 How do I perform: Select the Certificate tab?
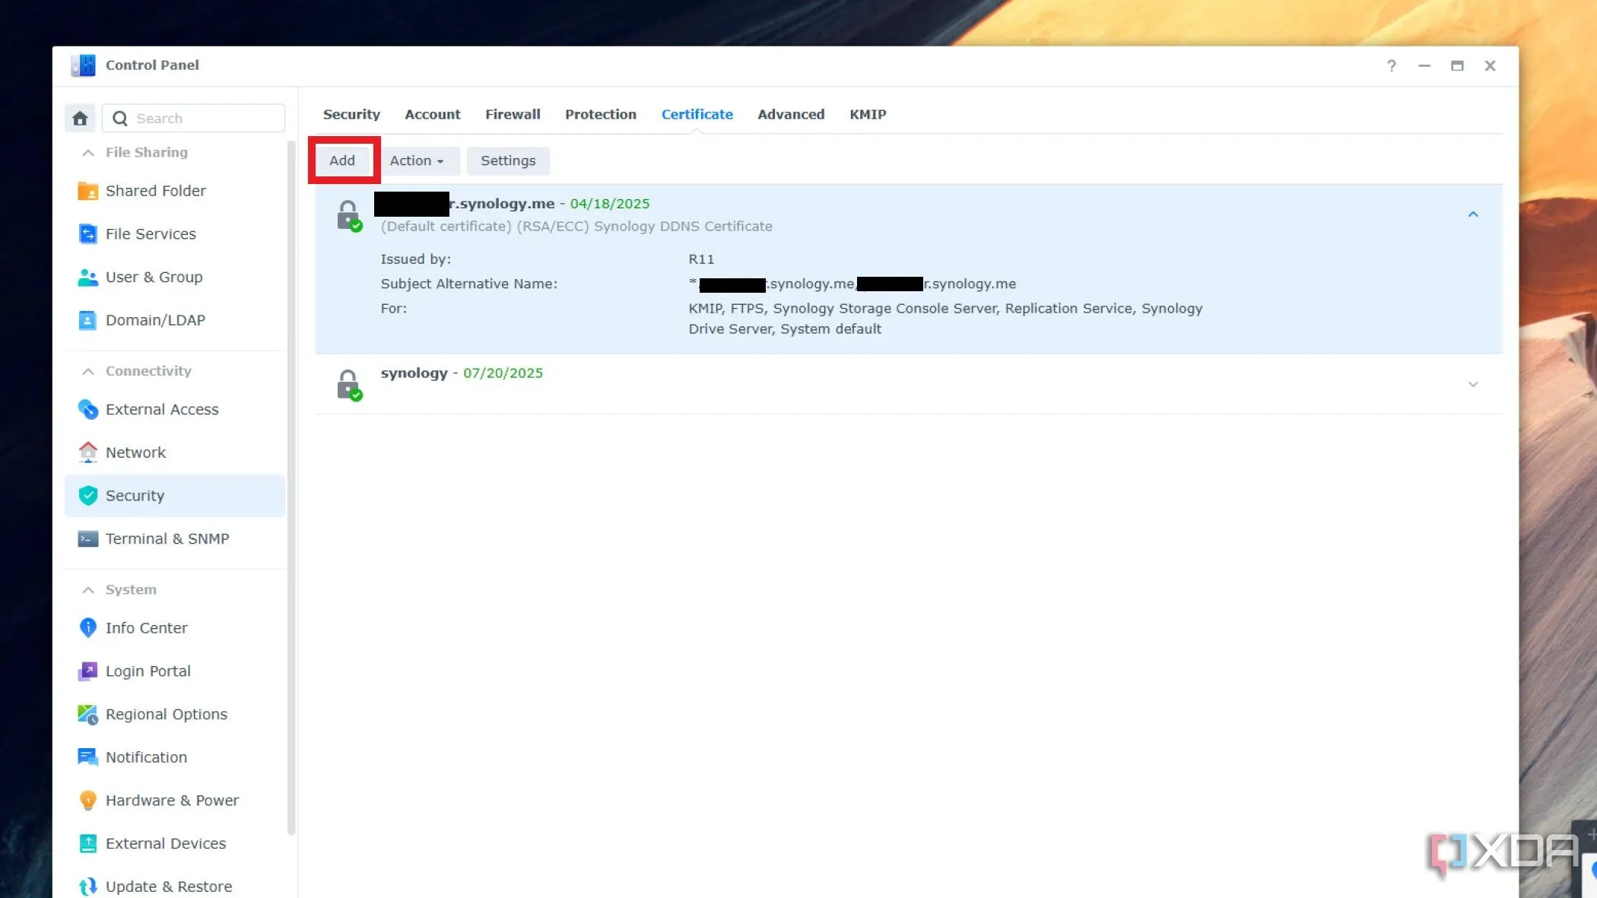pyautogui.click(x=697, y=114)
